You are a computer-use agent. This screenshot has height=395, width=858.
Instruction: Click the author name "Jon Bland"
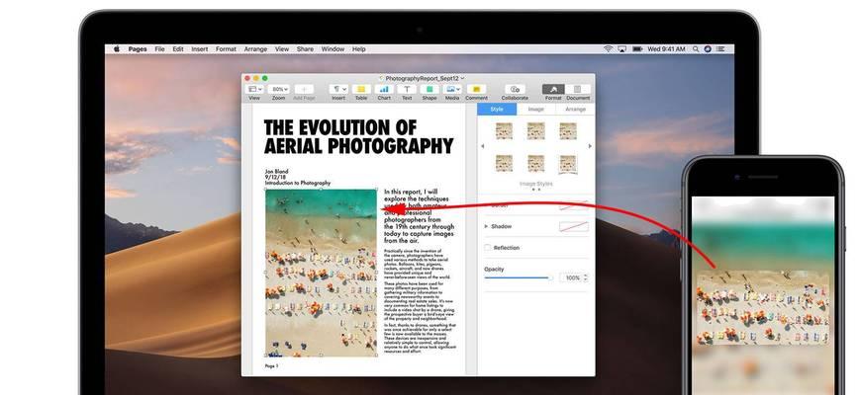click(276, 172)
